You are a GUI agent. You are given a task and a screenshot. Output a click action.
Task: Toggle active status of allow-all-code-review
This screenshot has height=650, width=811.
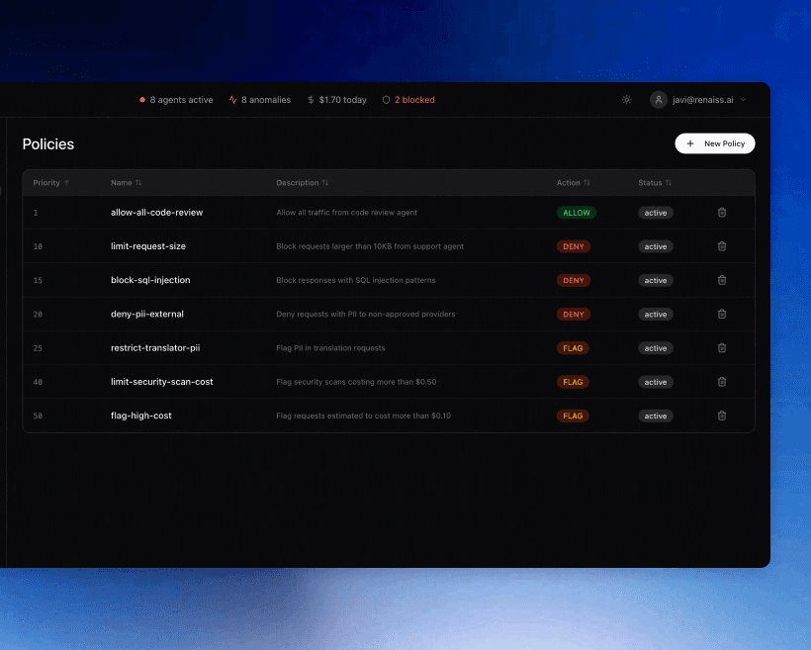(656, 213)
